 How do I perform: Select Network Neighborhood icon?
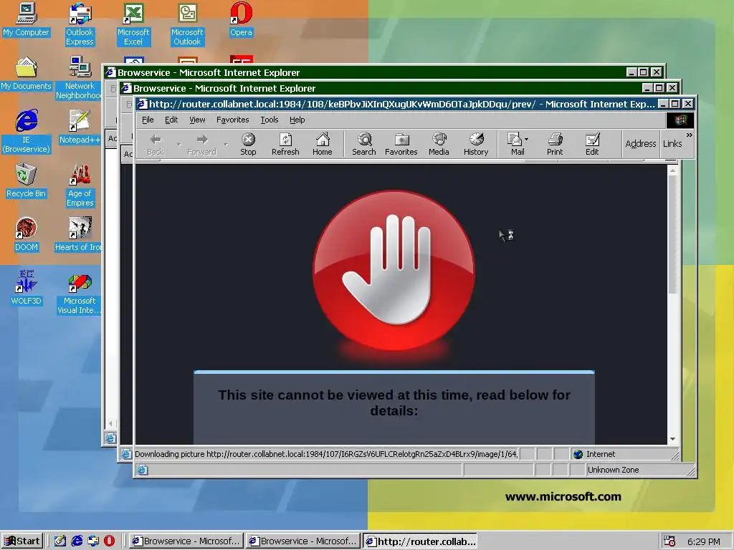pos(78,78)
